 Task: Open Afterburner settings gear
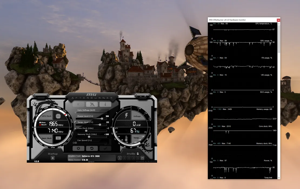click(x=78, y=148)
